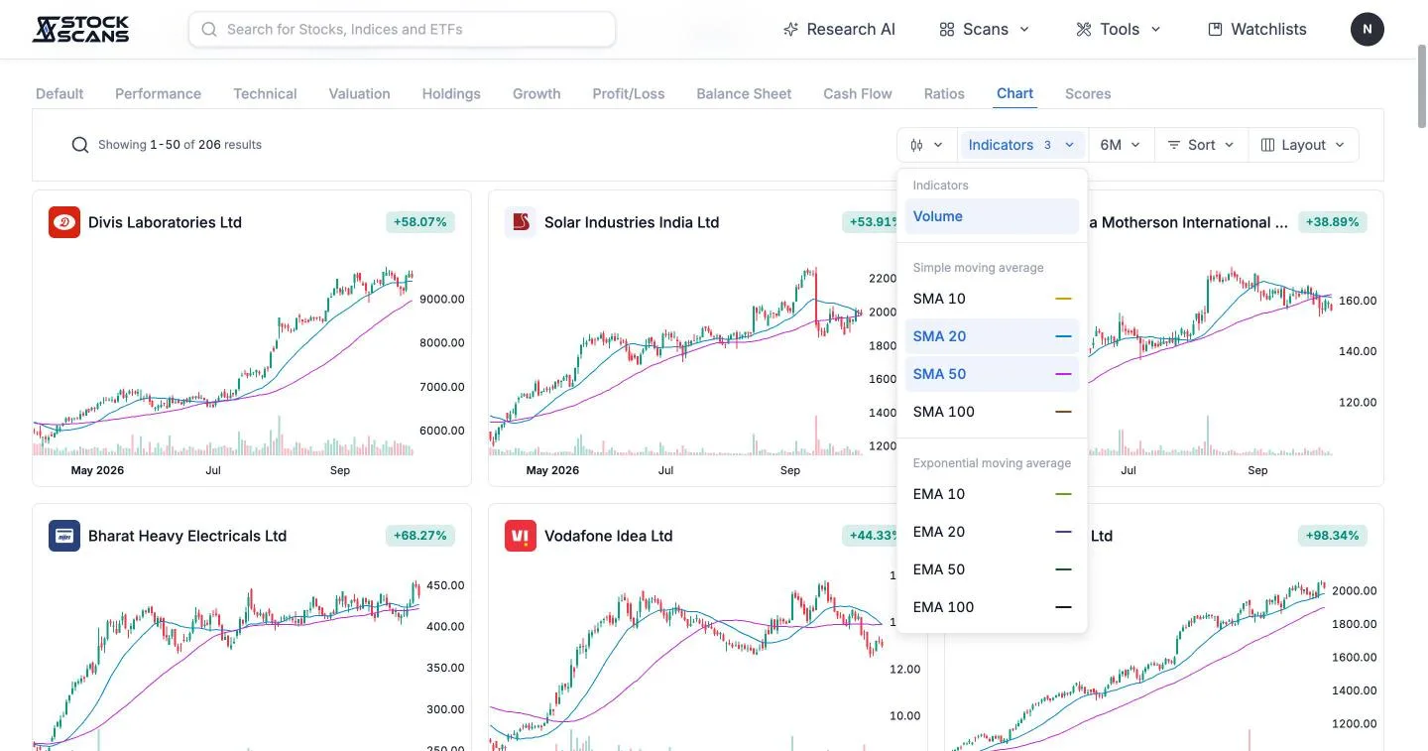Screen dimensions: 1428x751
Task: Click the Sort lines icon
Action: click(x=1174, y=145)
